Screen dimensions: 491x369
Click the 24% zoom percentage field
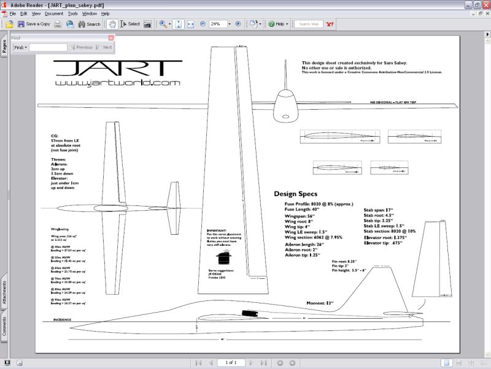[x=218, y=24]
